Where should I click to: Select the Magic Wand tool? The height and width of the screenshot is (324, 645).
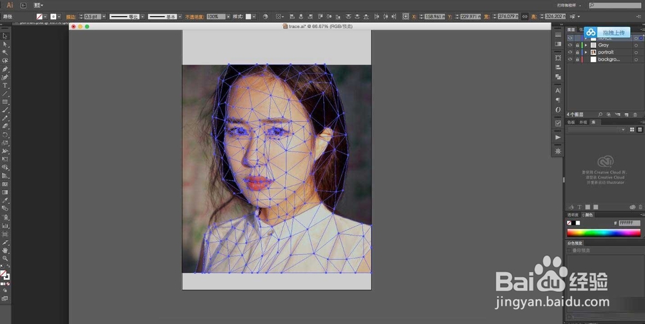coord(5,53)
